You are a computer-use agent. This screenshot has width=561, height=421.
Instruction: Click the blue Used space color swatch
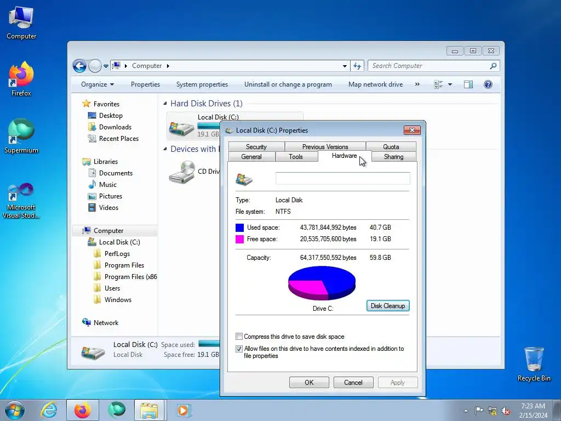click(x=240, y=227)
